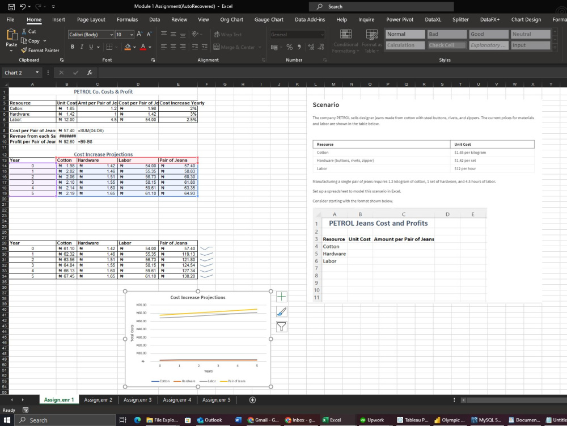The width and height of the screenshot is (567, 426).
Task: Toggle Wrap Text
Action: [x=228, y=35]
